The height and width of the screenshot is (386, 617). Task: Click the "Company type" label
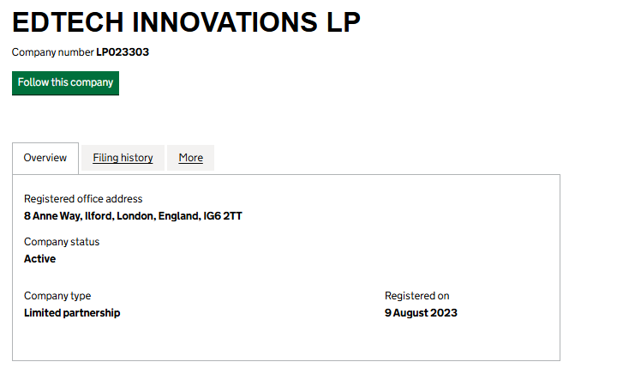point(57,296)
